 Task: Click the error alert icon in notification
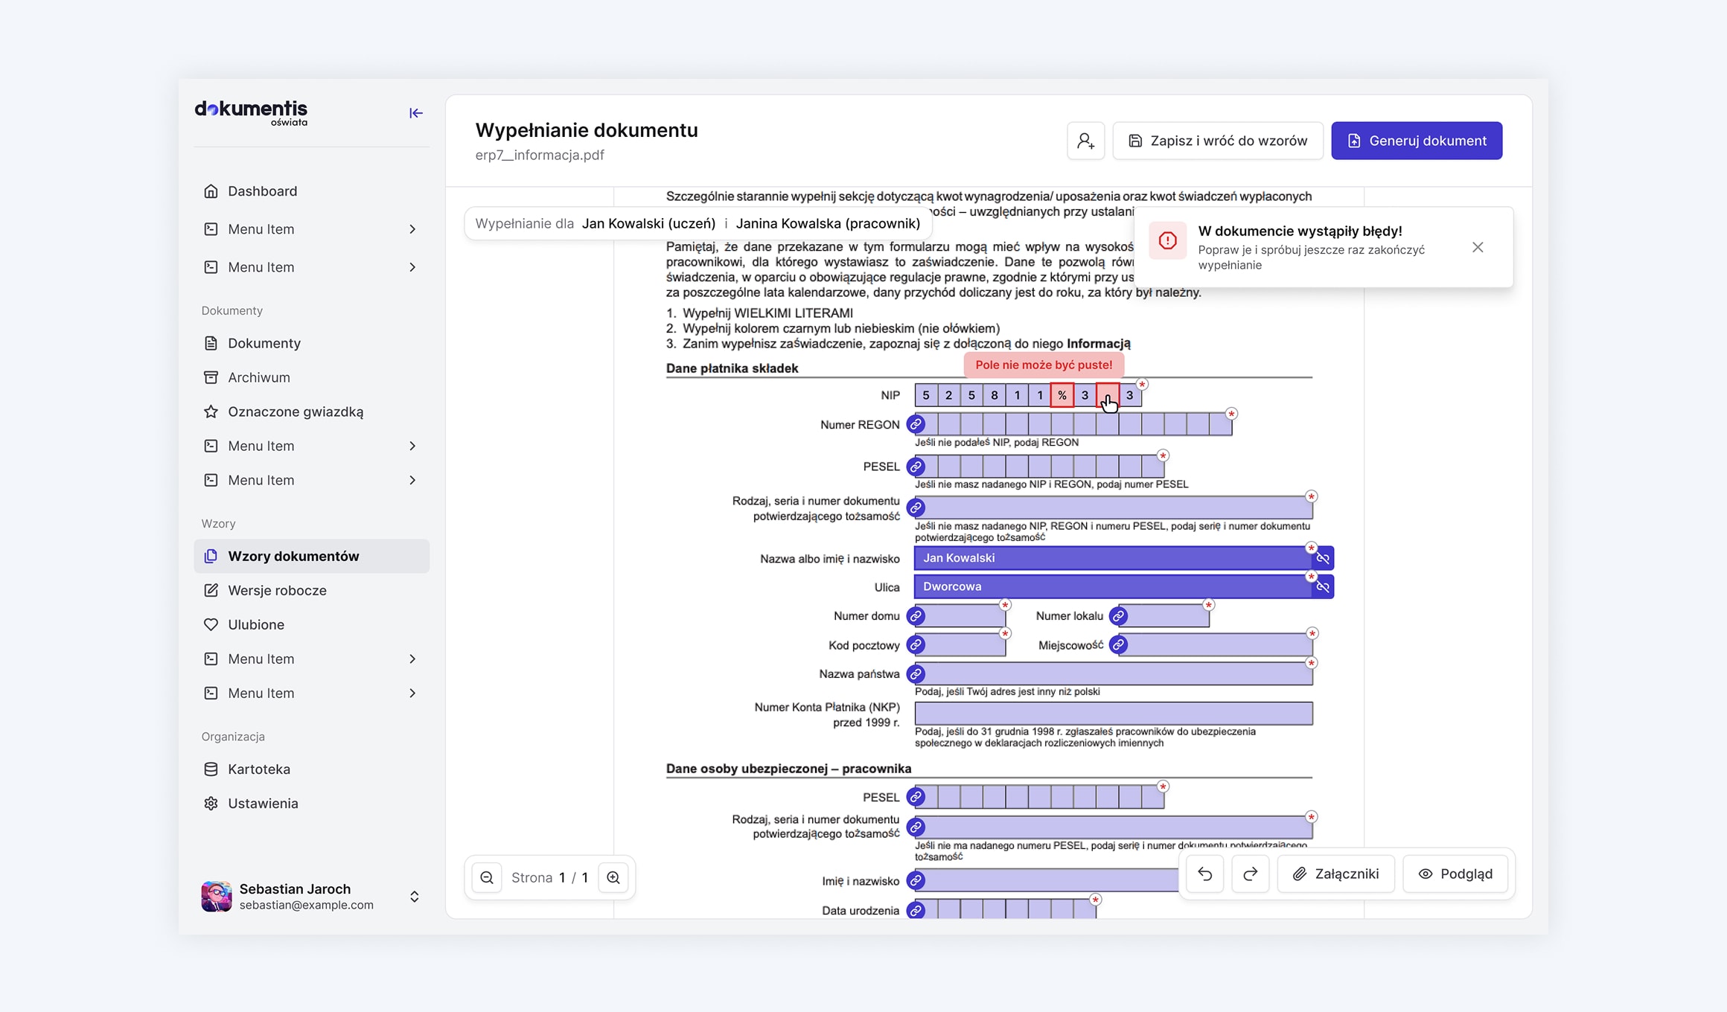1168,240
